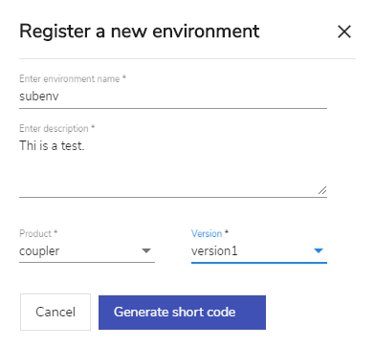
Task: Click the blue Version dropdown arrow
Action: coord(319,251)
